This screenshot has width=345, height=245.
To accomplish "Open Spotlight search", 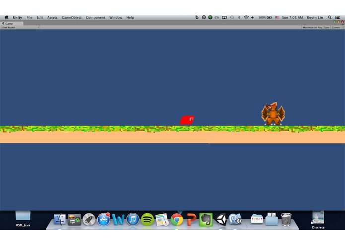I will 330,17.
